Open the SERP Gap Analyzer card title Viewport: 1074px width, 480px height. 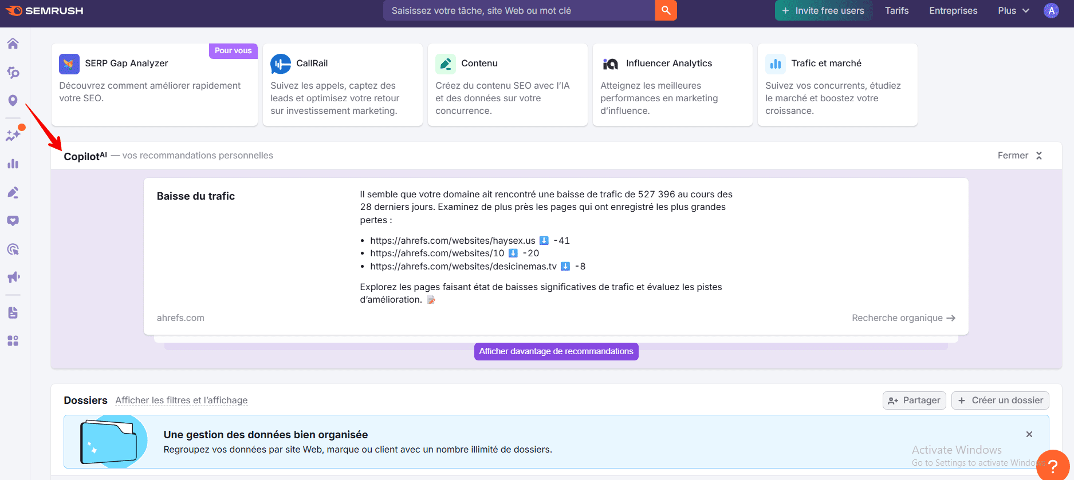click(127, 64)
